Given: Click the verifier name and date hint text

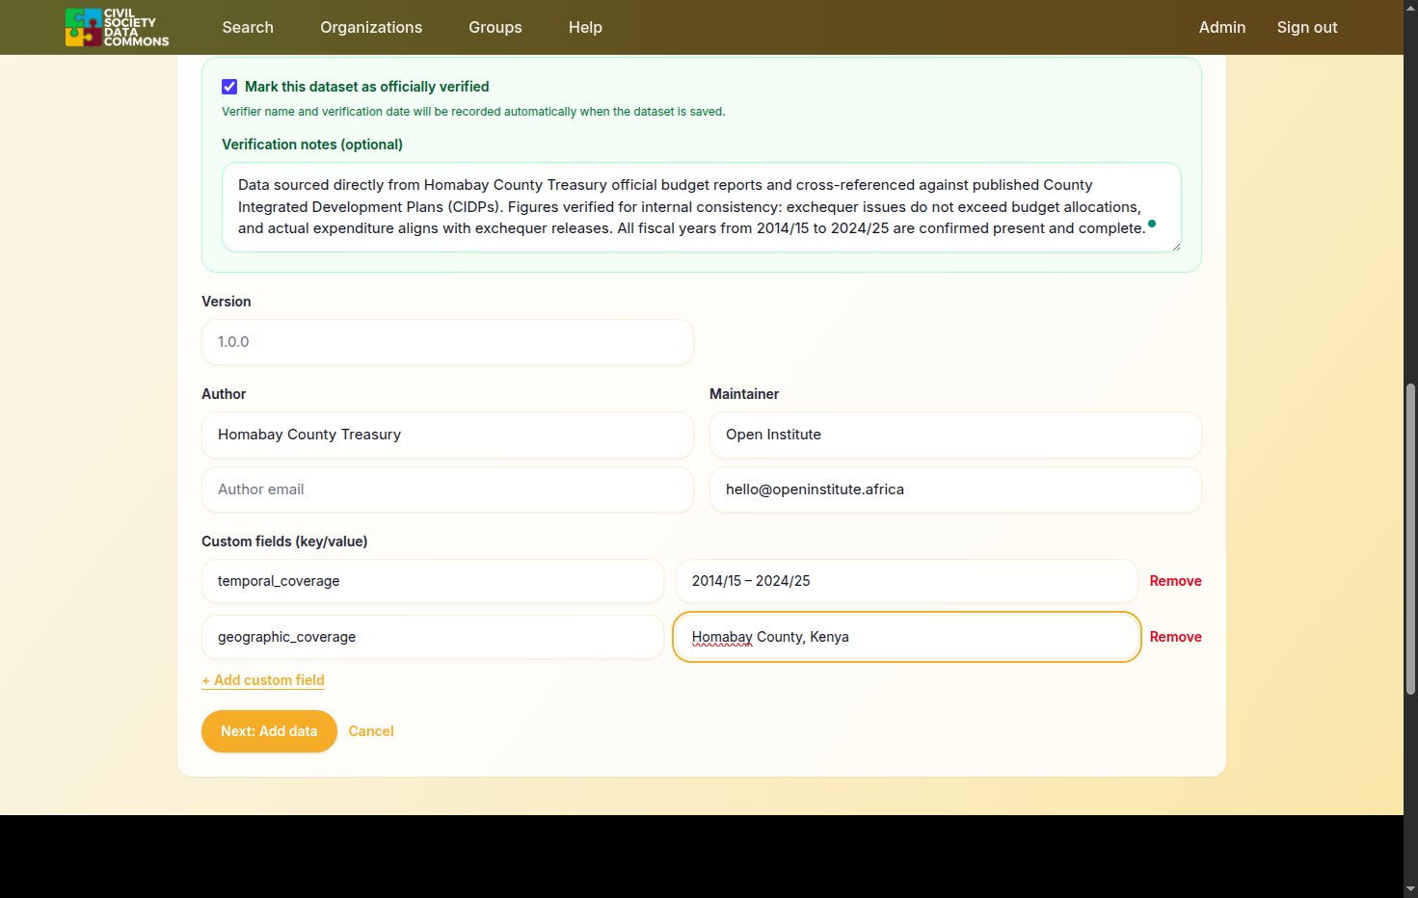Looking at the screenshot, I should click(x=473, y=112).
